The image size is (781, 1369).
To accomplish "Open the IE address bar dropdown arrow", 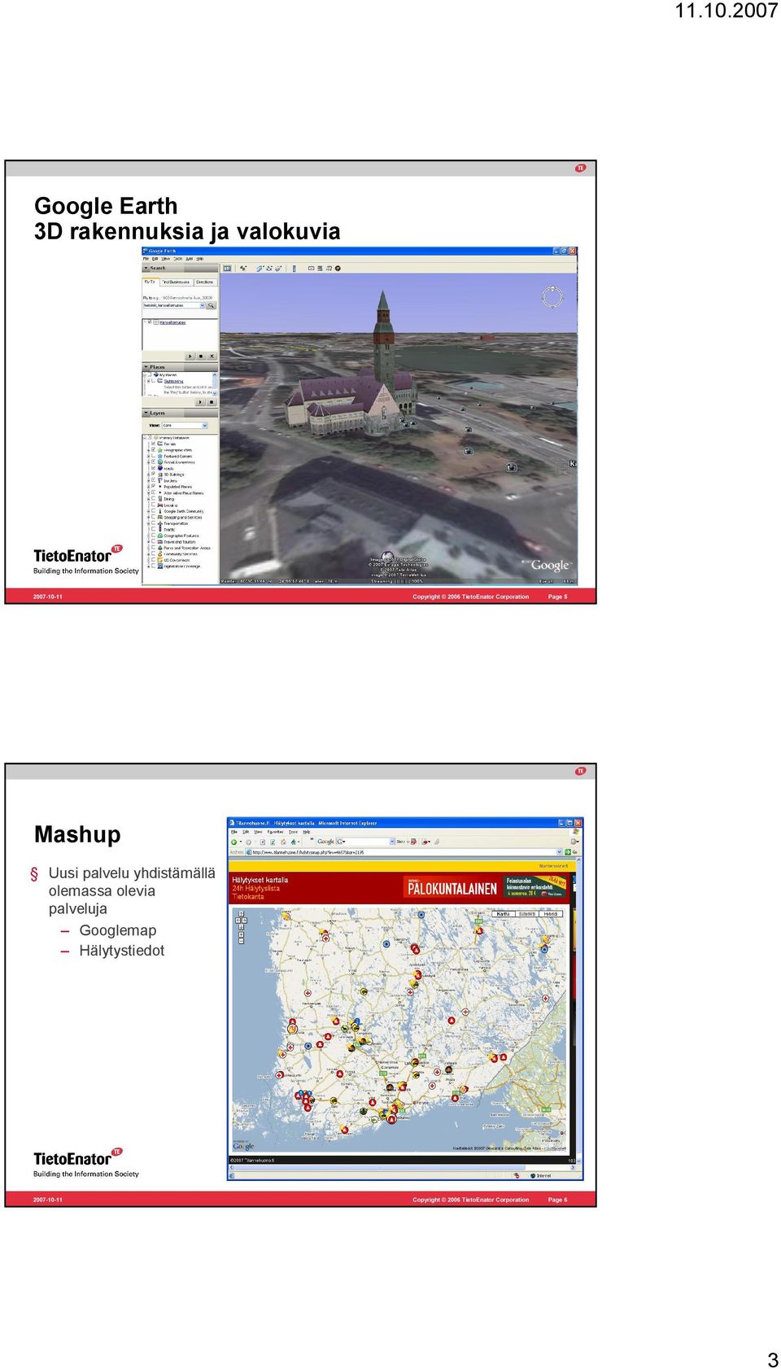I will pos(559,852).
